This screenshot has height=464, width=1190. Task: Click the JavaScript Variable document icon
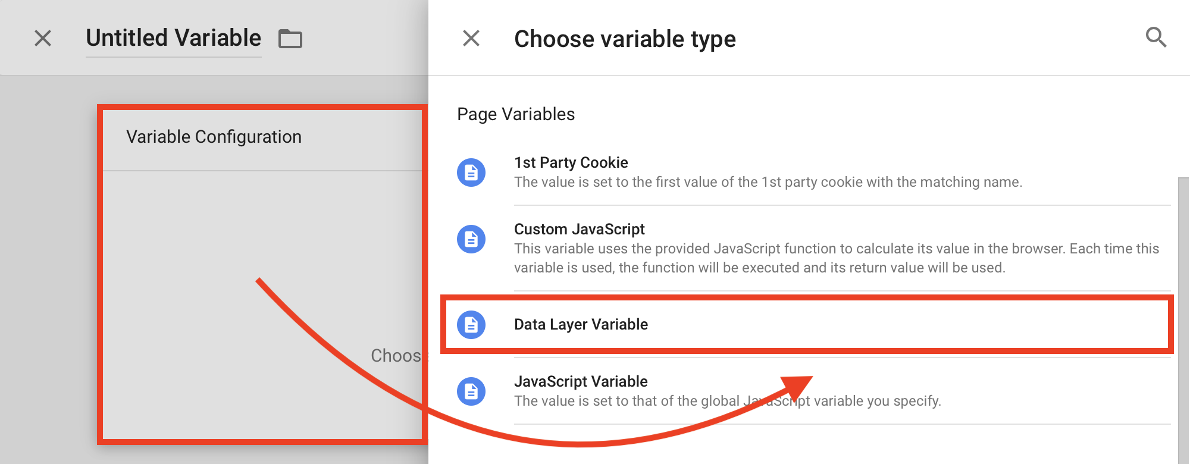click(471, 391)
